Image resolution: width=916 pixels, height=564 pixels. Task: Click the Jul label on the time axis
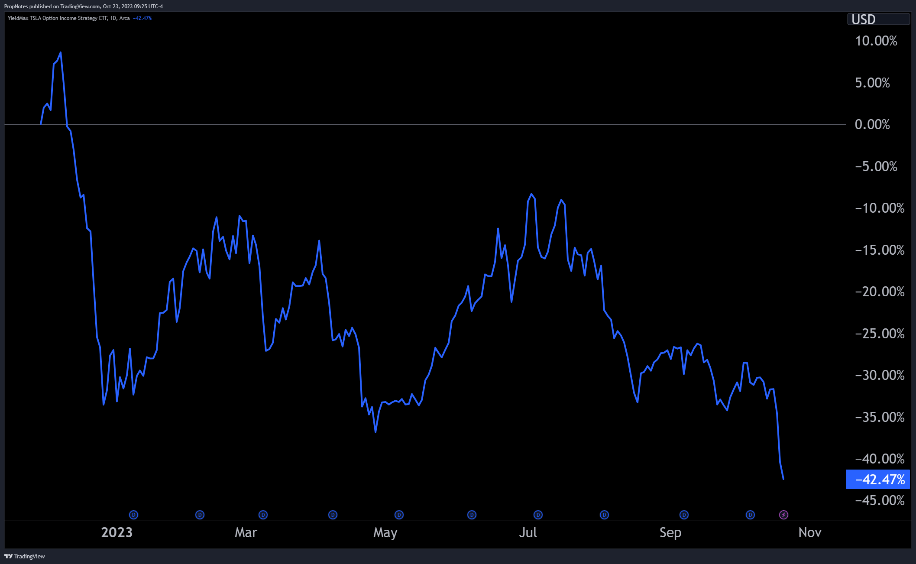[x=529, y=532]
